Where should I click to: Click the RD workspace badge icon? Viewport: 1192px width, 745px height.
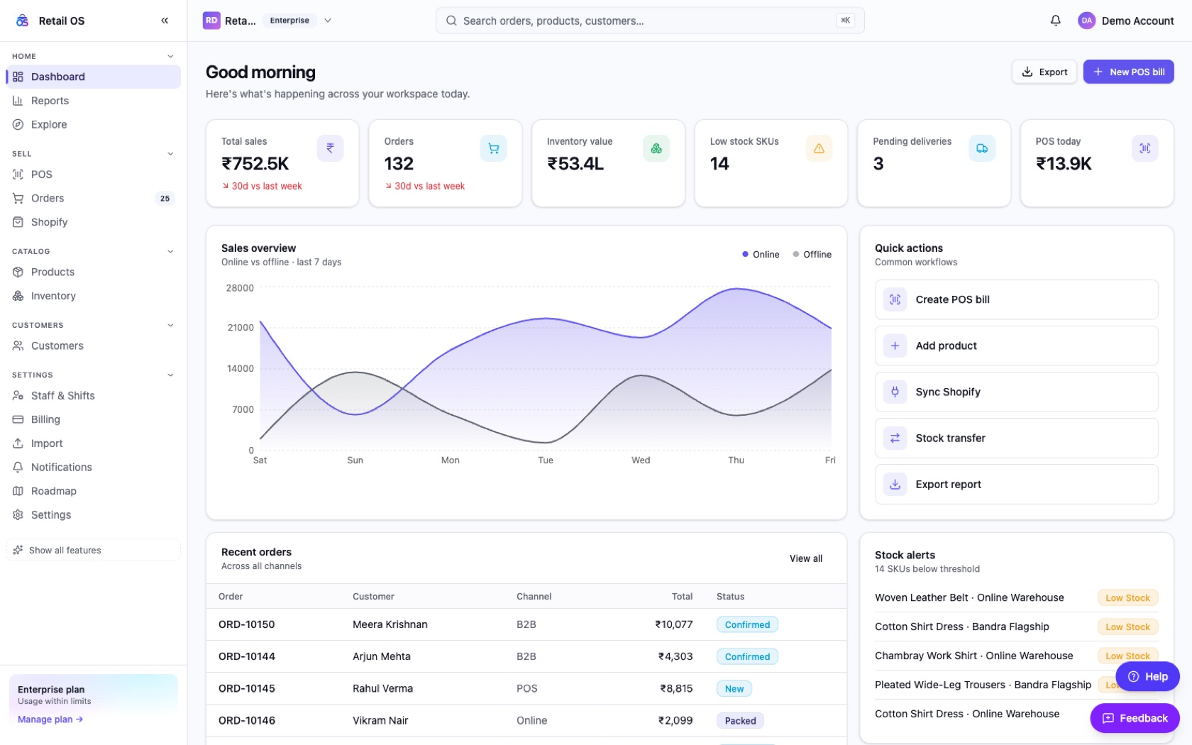pyautogui.click(x=211, y=21)
